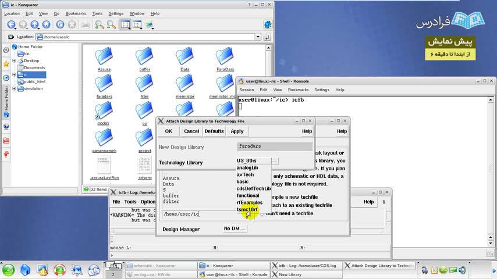Open the Data folder icon in Konqueror
The width and height of the screenshot is (497, 279).
tap(185, 59)
